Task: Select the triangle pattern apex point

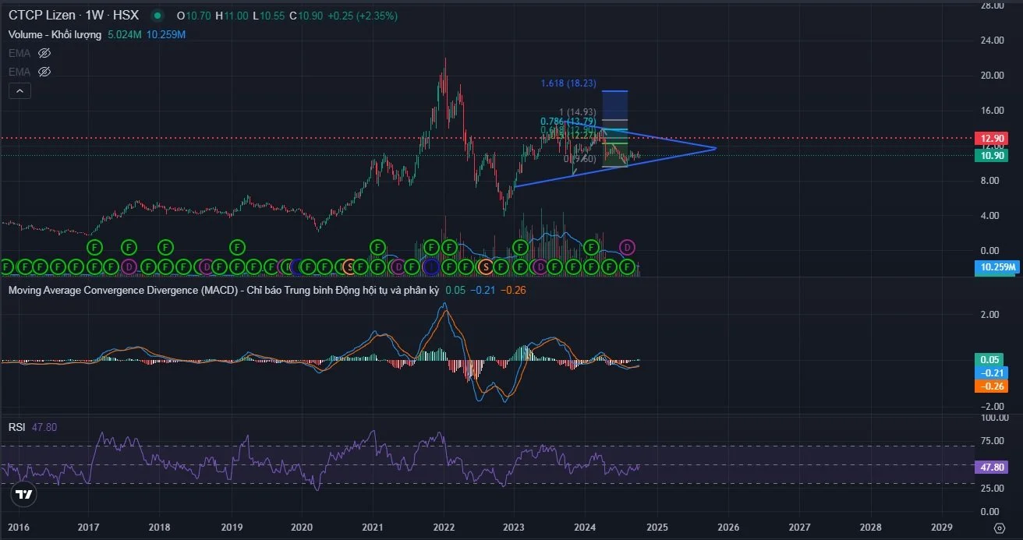Action: (x=716, y=148)
